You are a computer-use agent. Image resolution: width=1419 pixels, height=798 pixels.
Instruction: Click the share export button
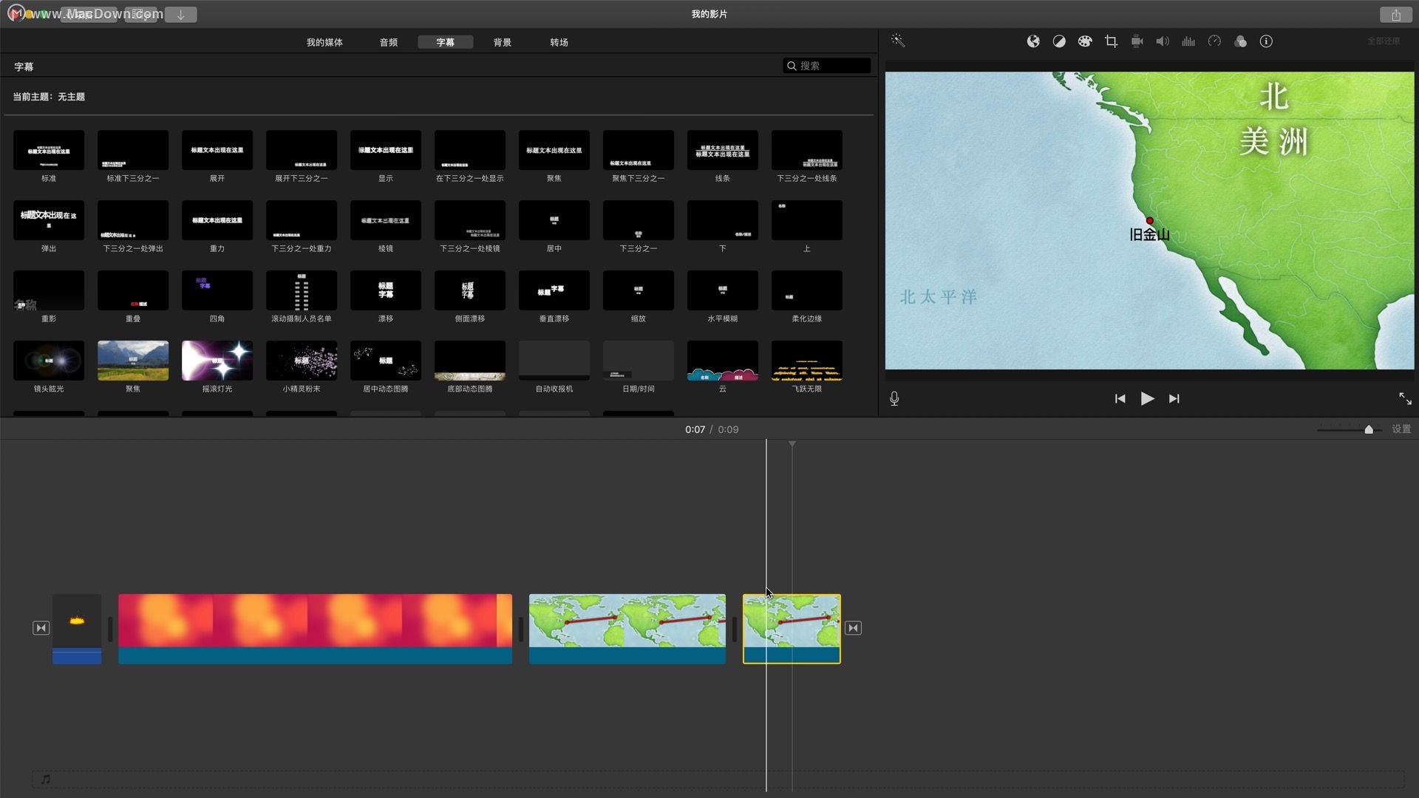[1395, 15]
